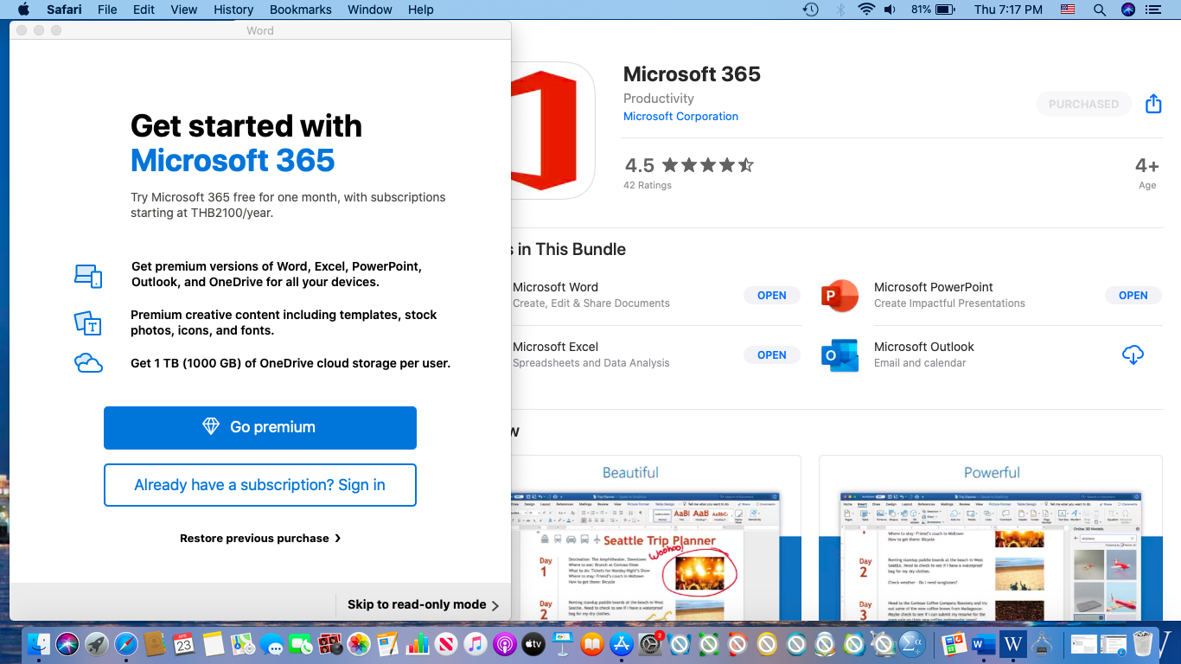
Task: Click the blue Go premium button
Action: (x=260, y=428)
